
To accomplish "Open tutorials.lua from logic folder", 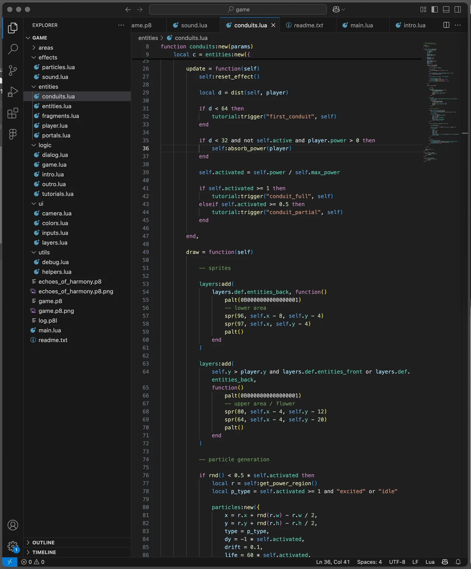I will pyautogui.click(x=77, y=194).
